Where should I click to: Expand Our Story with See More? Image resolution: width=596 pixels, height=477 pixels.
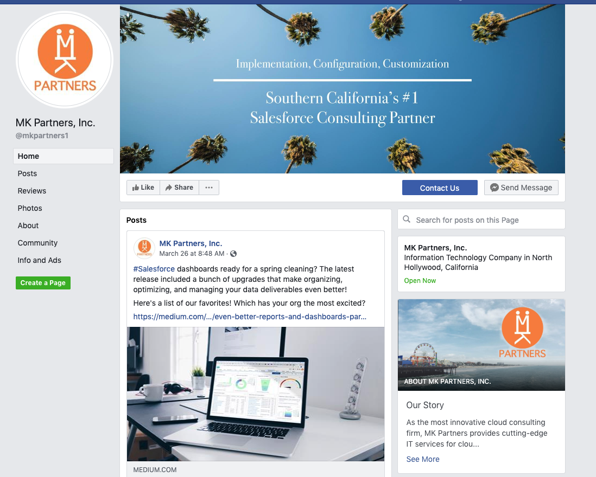(x=423, y=459)
